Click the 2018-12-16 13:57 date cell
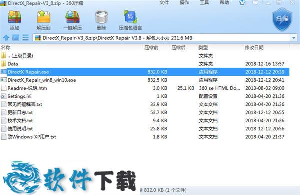The width and height of the screenshot is (300, 195). click(265, 64)
